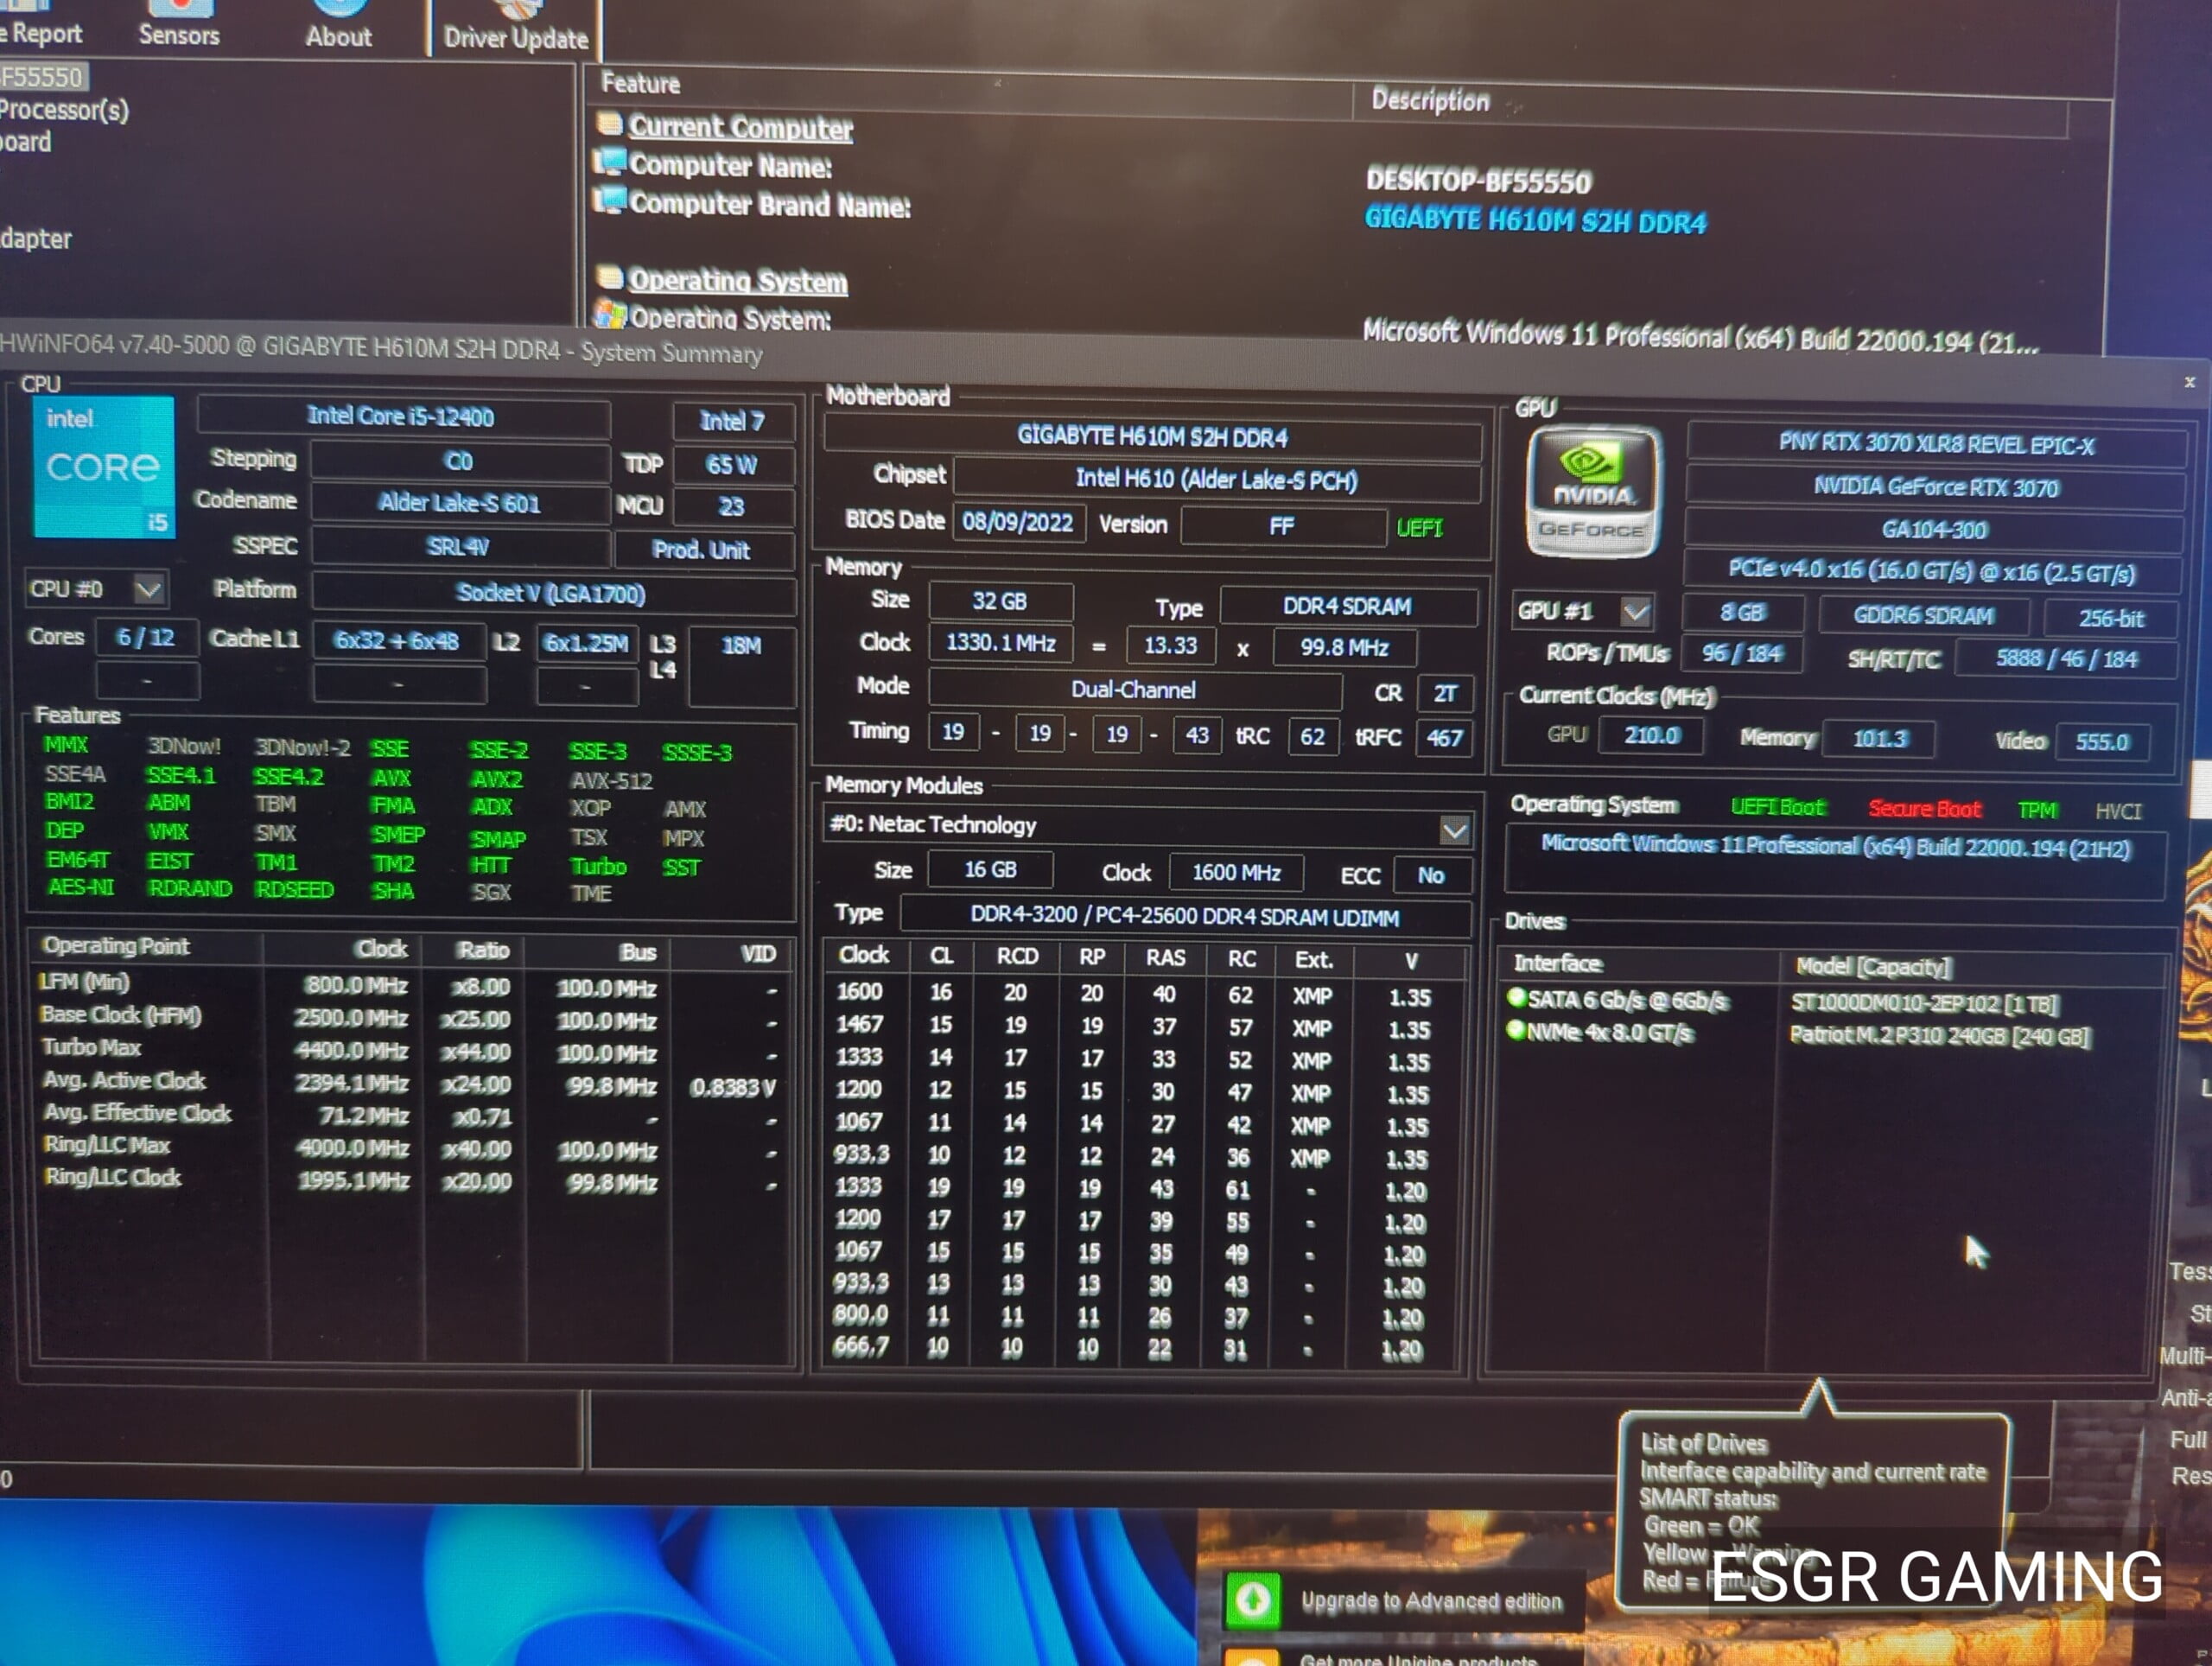The image size is (2212, 1666).
Task: Click the red Secure Boot label
Action: 1924,808
